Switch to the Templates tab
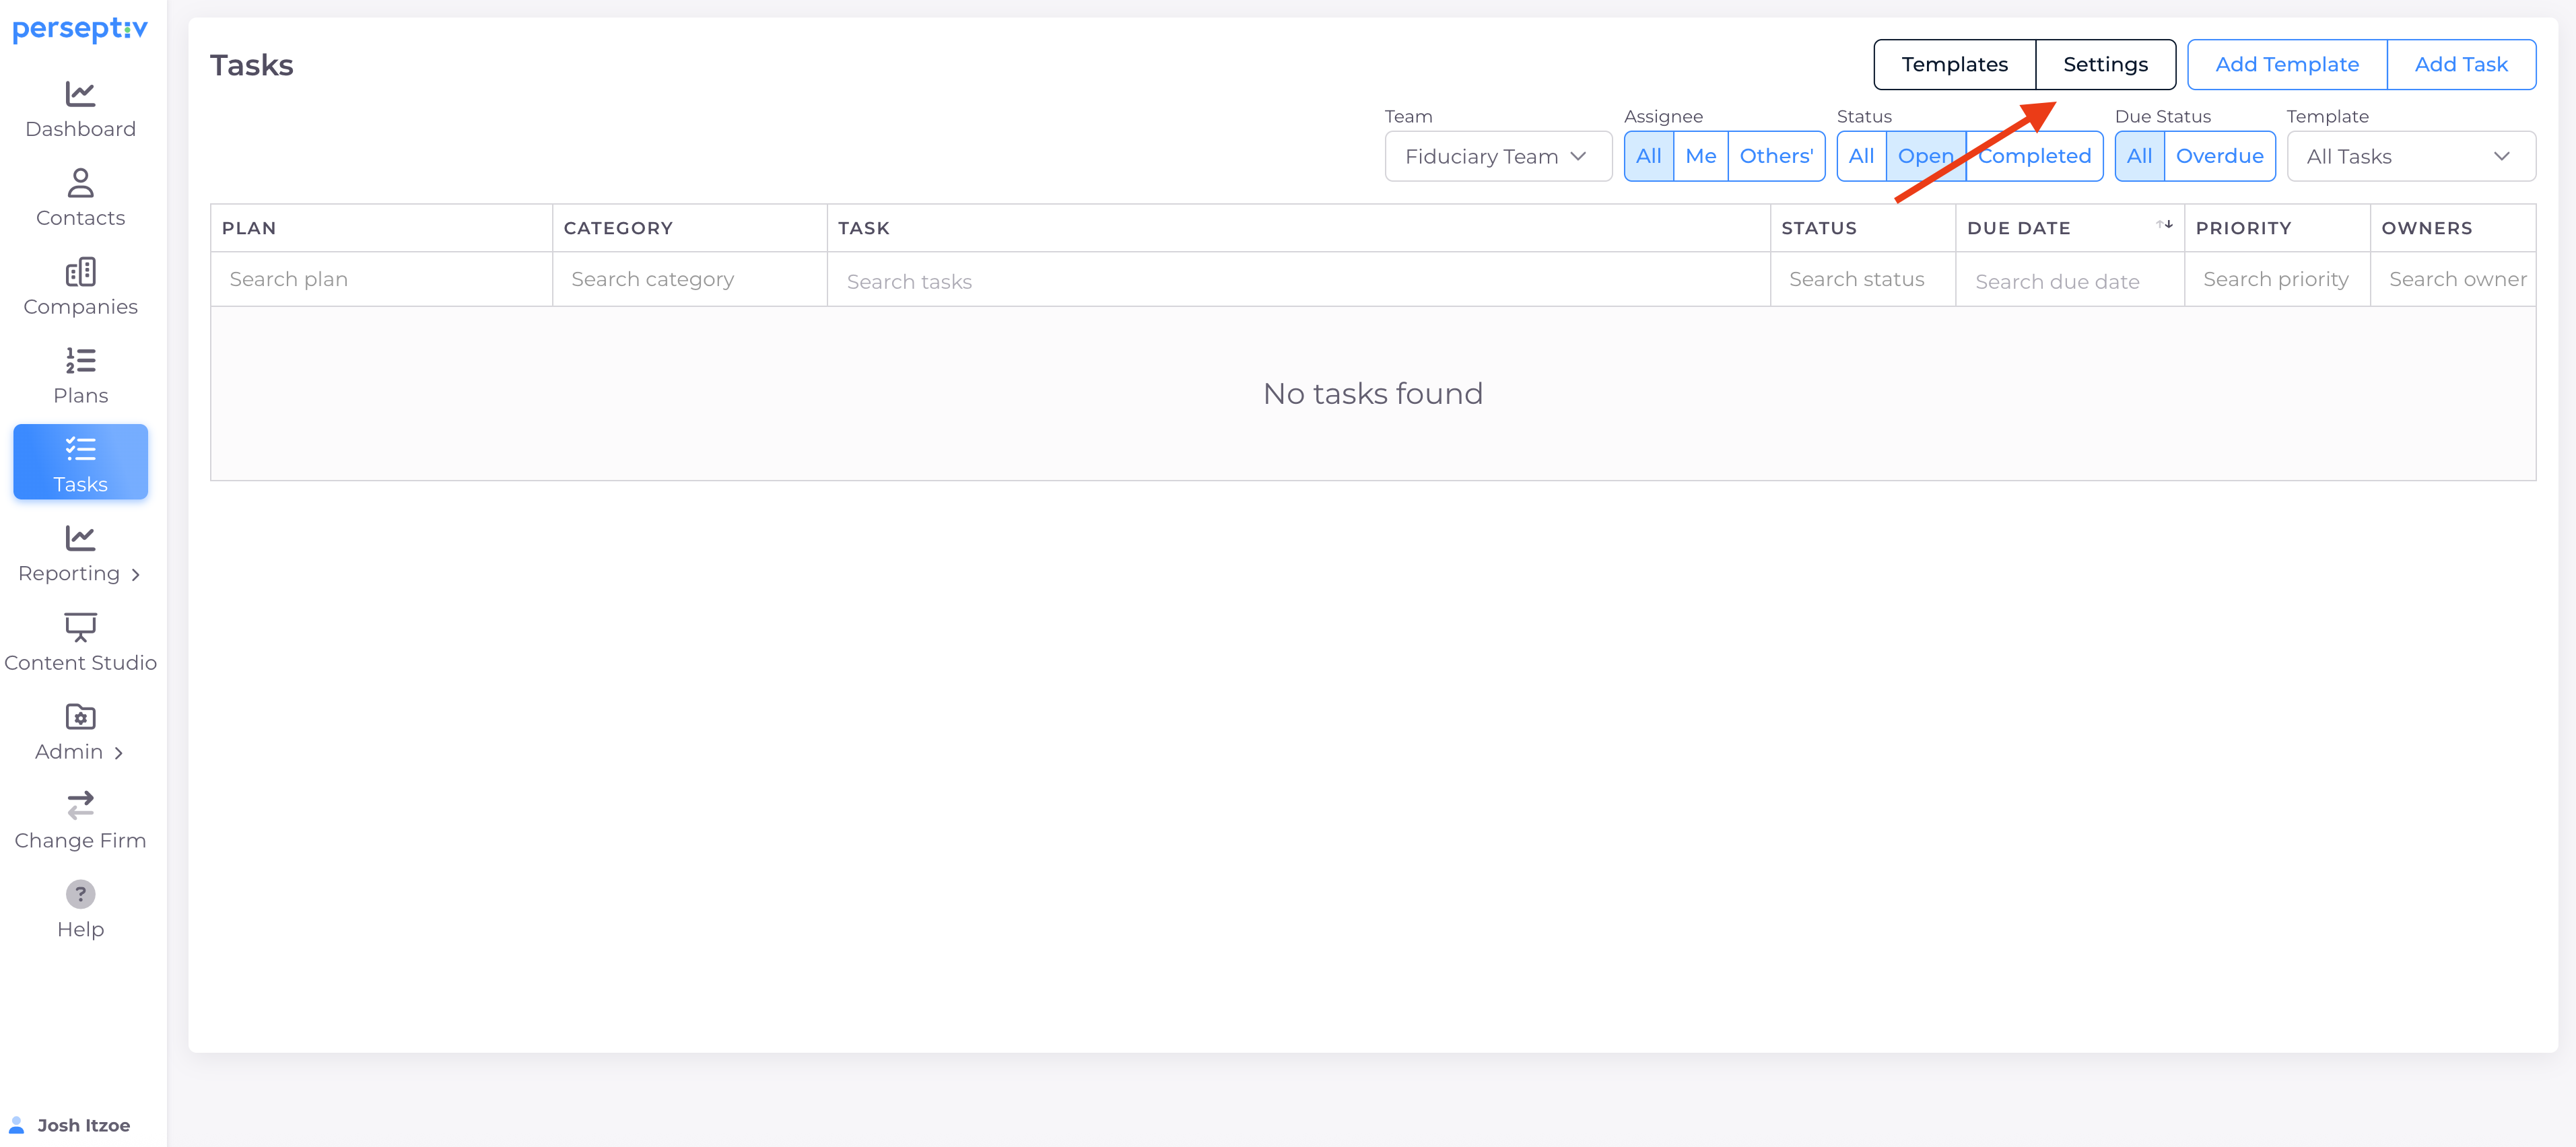The height and width of the screenshot is (1147, 2576). click(1954, 65)
